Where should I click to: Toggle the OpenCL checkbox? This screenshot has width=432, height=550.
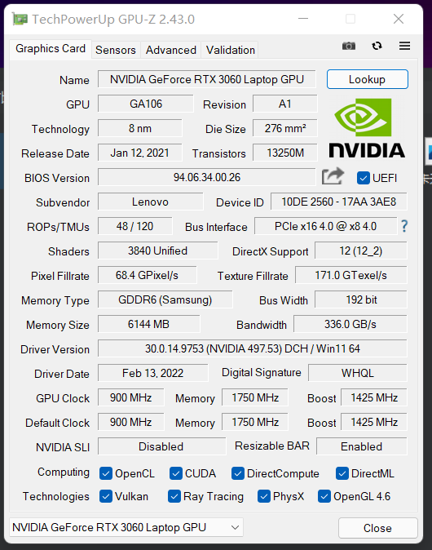click(x=105, y=473)
